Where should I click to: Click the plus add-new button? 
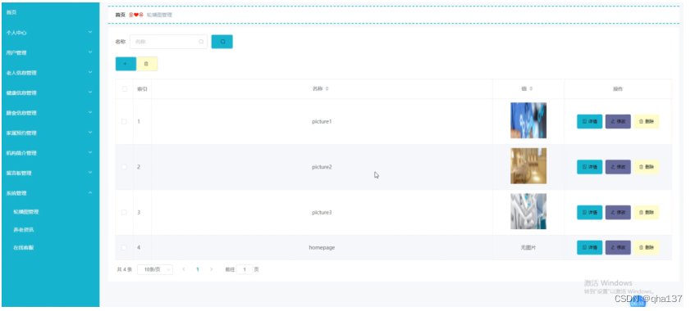point(126,64)
